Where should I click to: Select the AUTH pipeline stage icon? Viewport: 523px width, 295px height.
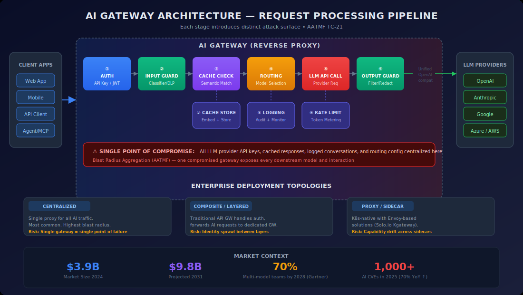pos(107,74)
